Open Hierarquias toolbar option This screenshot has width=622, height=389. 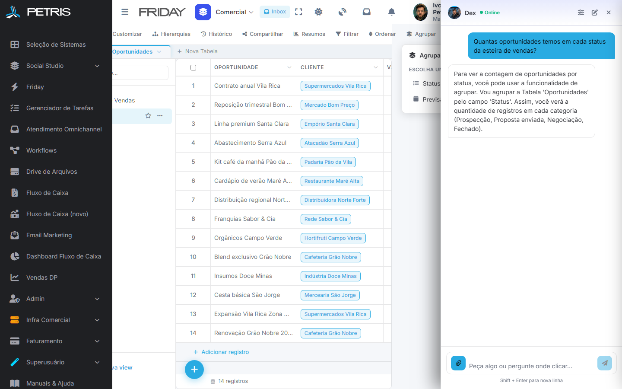(x=171, y=34)
